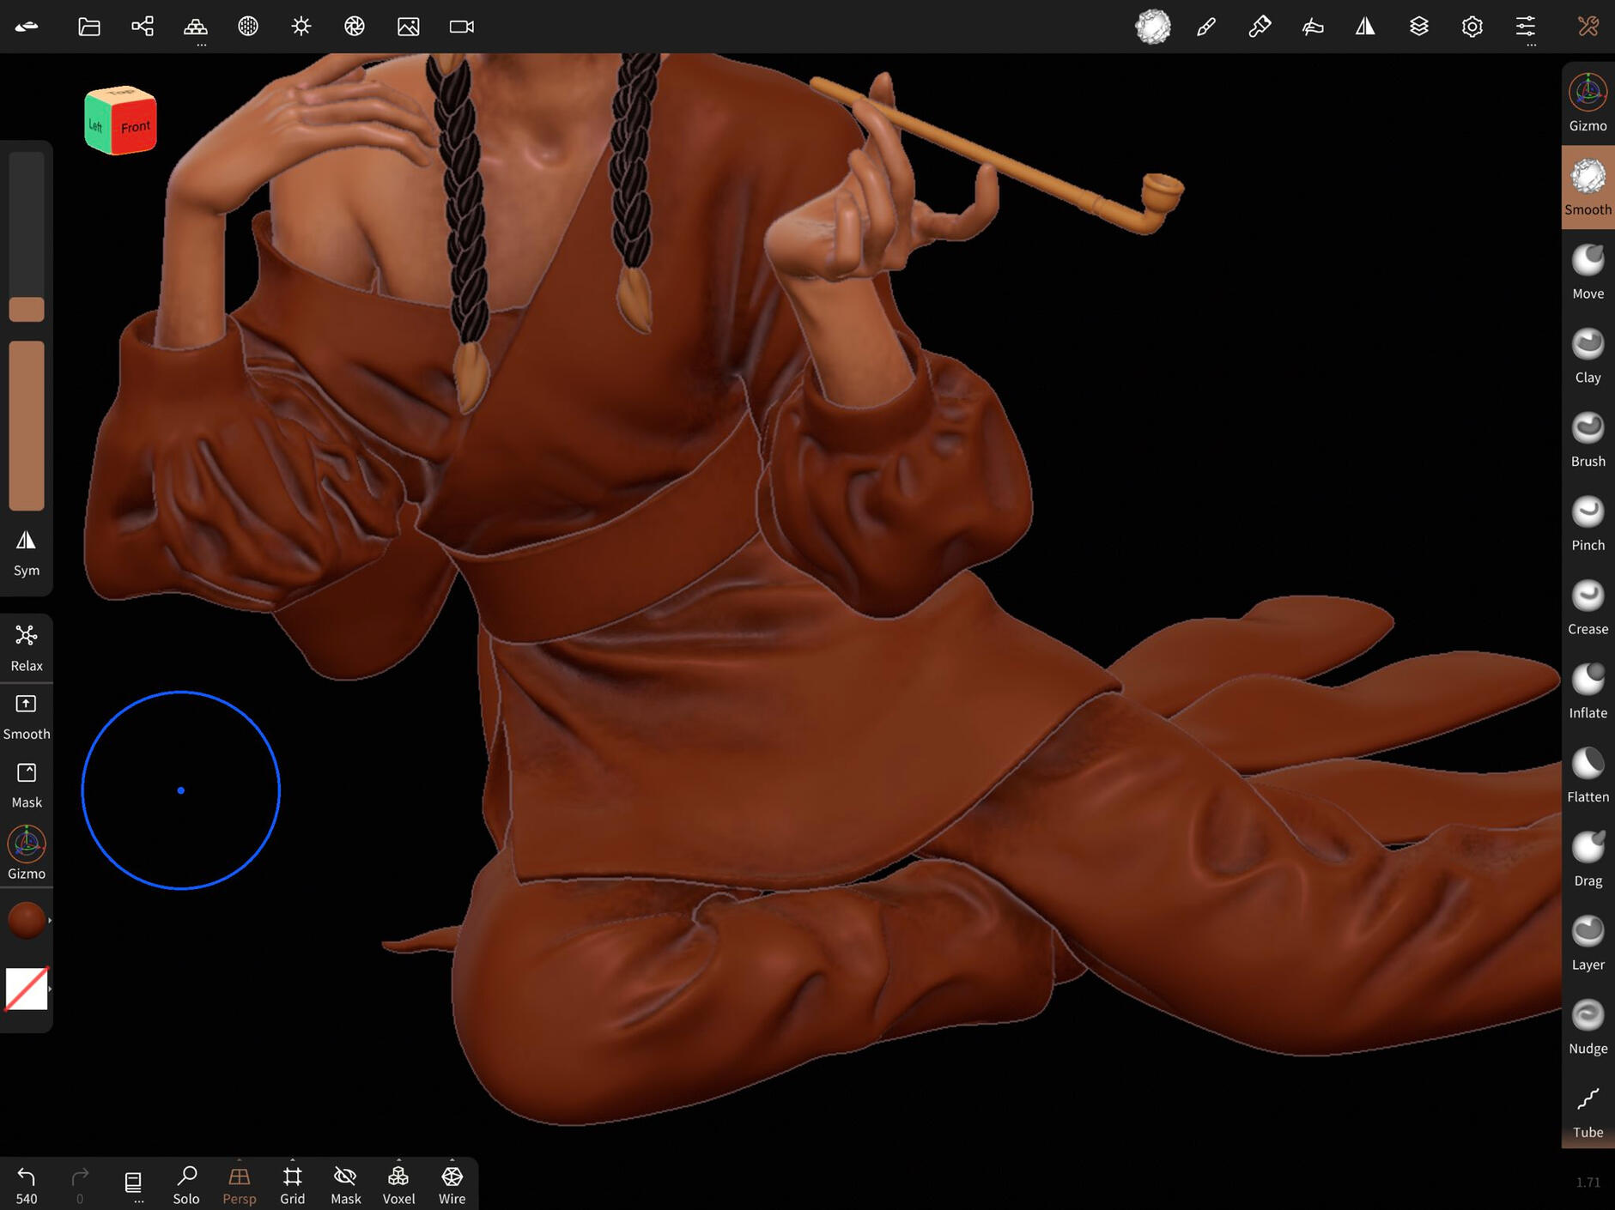Select the Tube tool

[1587, 1110]
